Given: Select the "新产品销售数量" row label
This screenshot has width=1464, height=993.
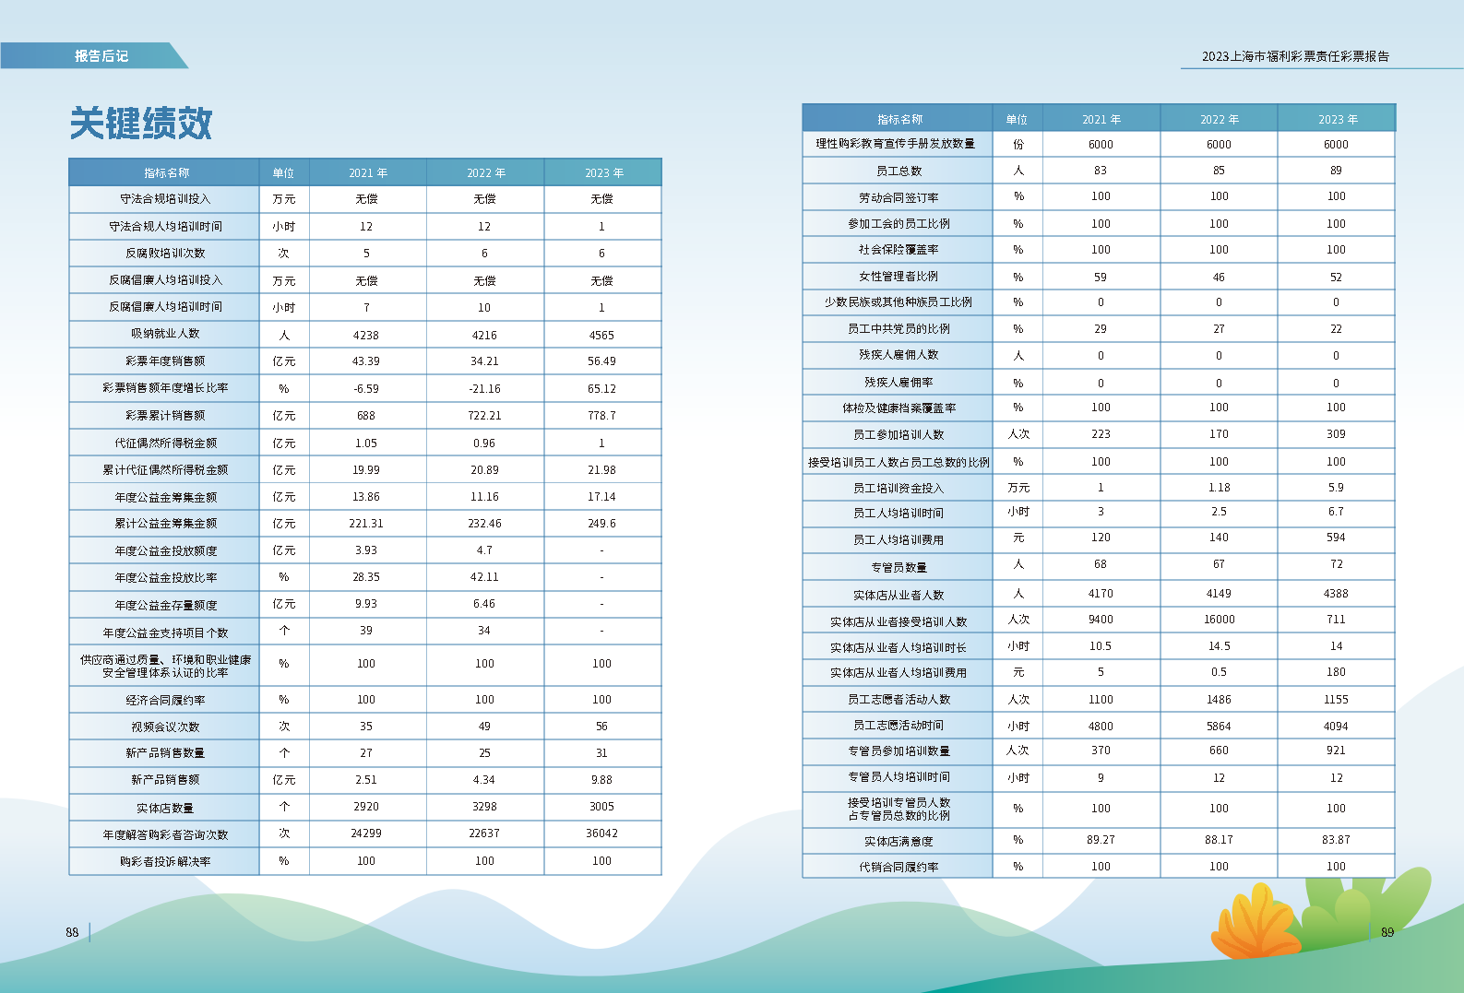Looking at the screenshot, I should click(165, 753).
